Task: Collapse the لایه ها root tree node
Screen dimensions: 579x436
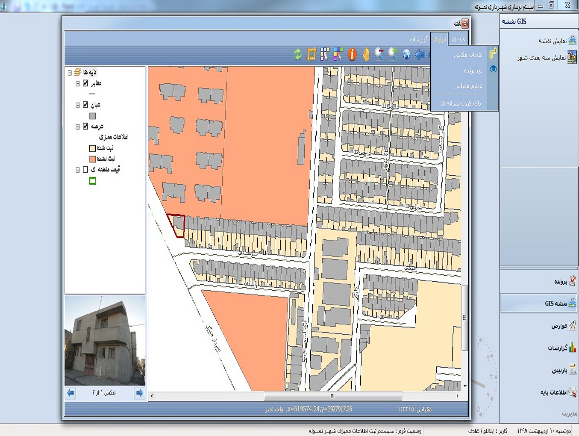Action: [70, 73]
